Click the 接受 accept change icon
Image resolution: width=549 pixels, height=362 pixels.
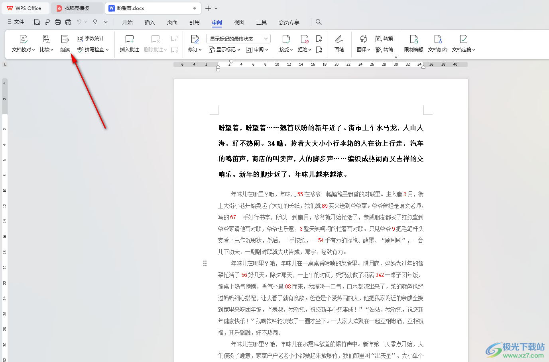286,39
